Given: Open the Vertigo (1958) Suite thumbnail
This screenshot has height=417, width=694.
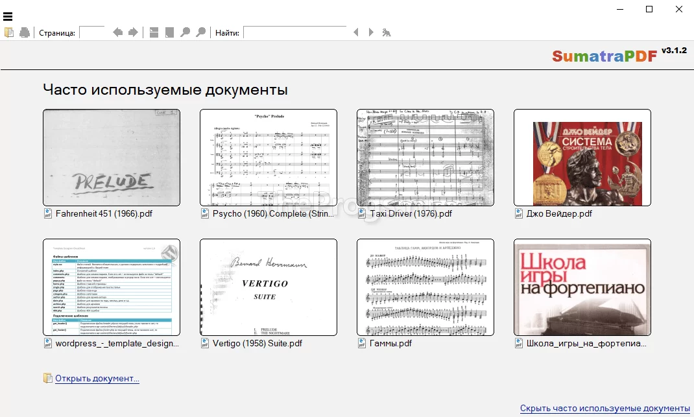Looking at the screenshot, I should (x=269, y=287).
